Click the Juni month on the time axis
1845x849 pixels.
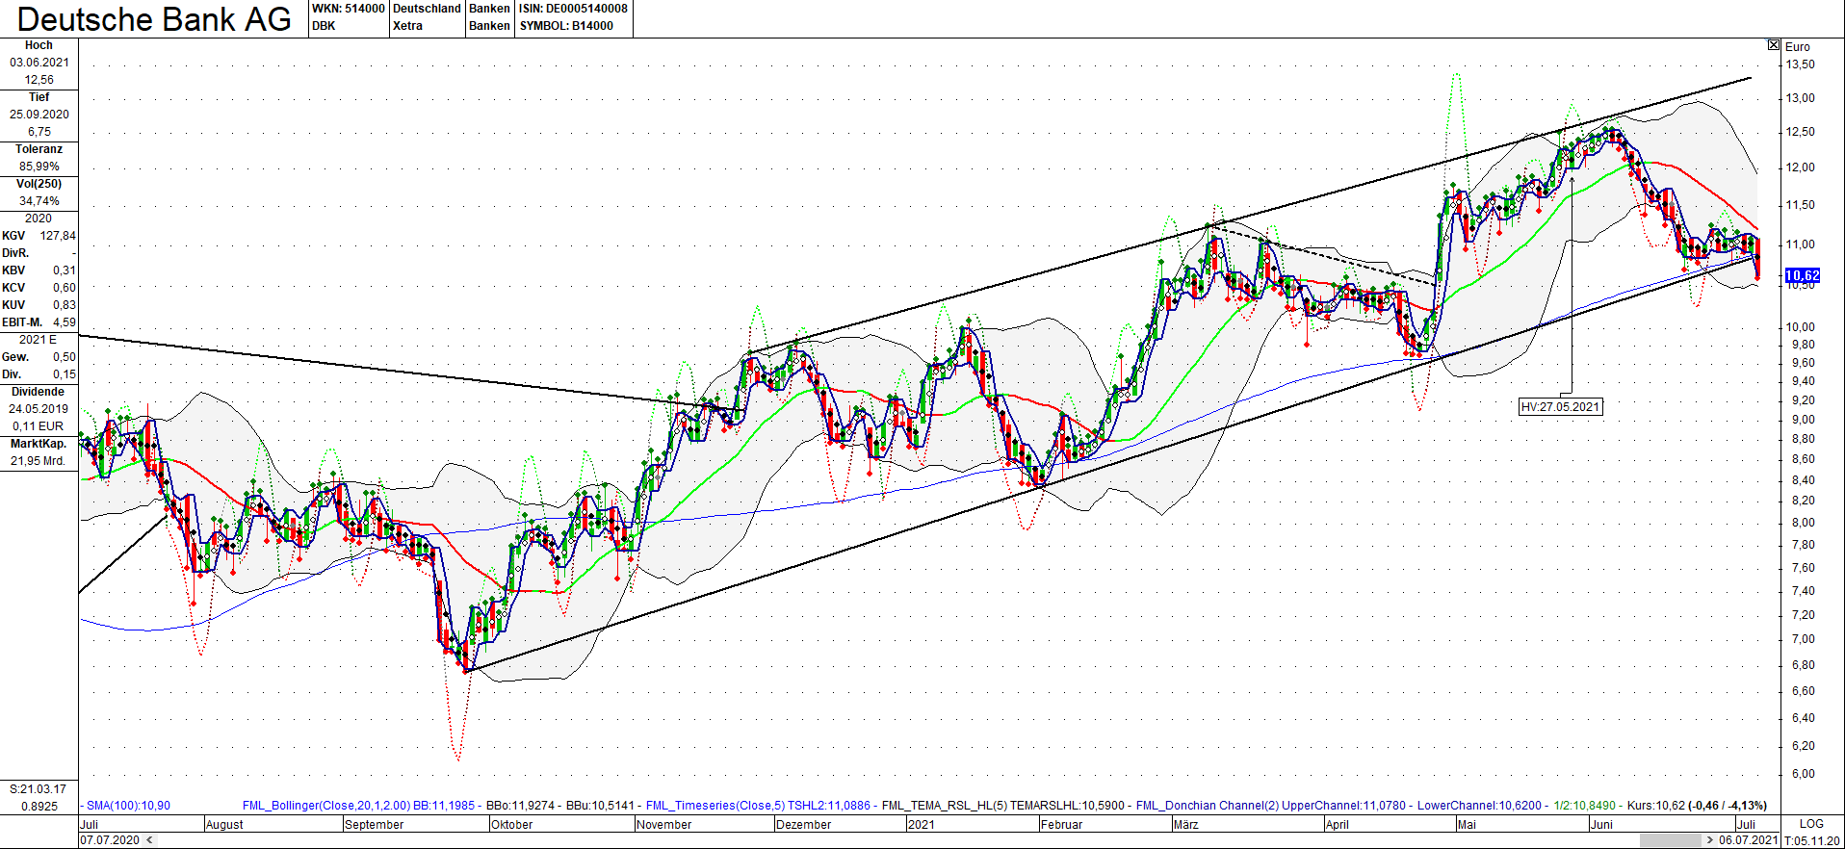tap(1601, 825)
